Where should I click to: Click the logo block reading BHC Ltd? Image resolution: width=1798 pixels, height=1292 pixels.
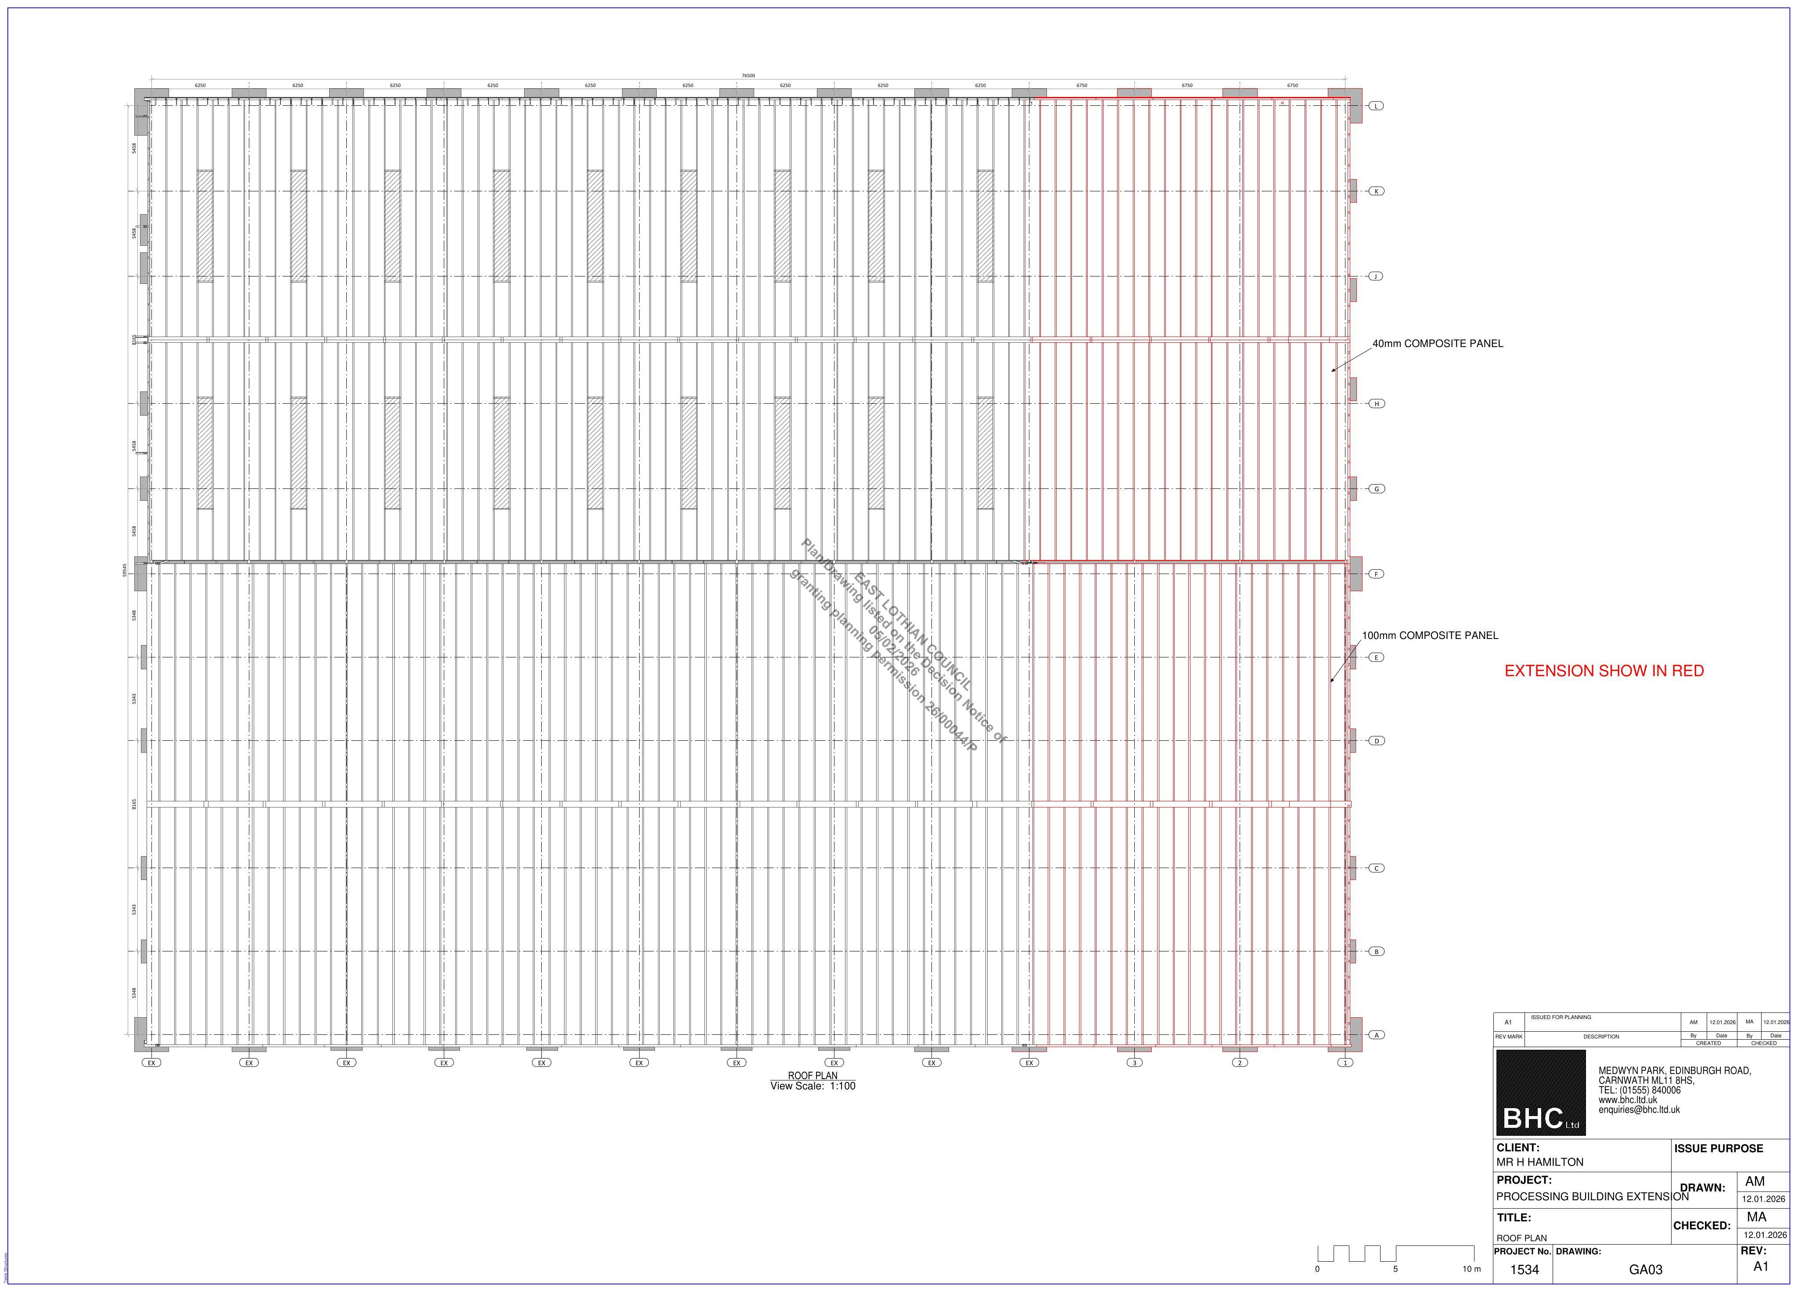tap(1540, 1092)
